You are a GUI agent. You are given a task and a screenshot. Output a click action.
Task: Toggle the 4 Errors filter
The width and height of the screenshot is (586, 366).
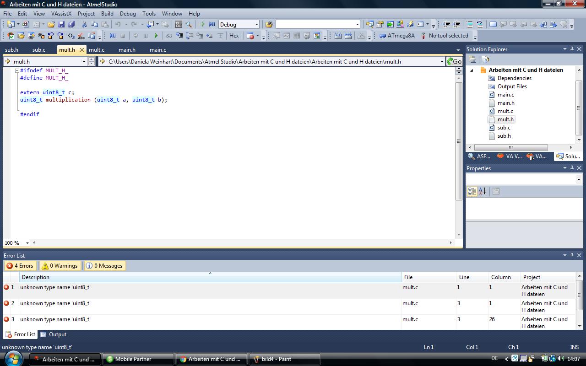coord(20,266)
